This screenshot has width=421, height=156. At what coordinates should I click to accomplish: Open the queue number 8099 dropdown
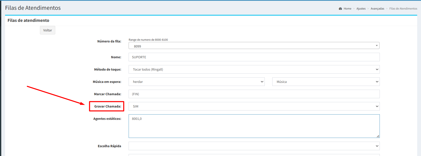(x=254, y=46)
